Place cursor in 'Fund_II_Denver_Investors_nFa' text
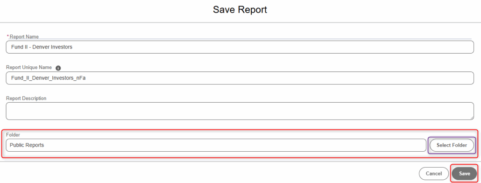This screenshot has width=481, height=183. [48, 78]
